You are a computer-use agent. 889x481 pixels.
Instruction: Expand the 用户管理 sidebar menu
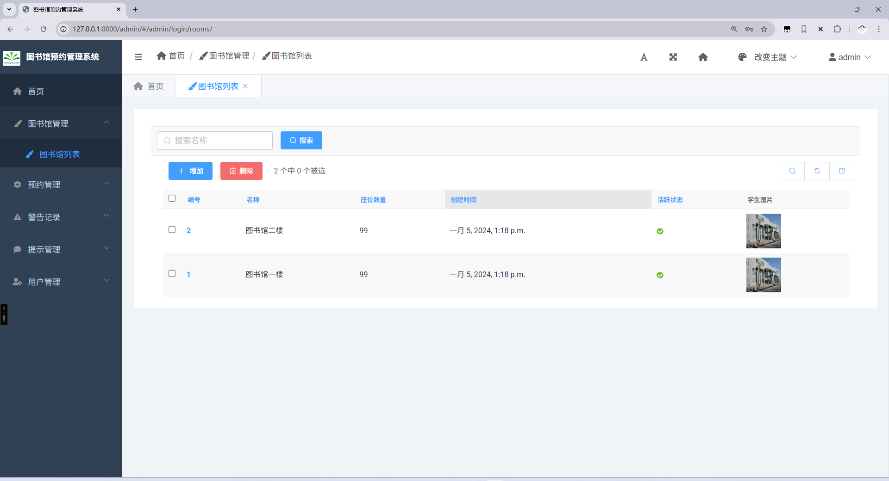point(61,282)
